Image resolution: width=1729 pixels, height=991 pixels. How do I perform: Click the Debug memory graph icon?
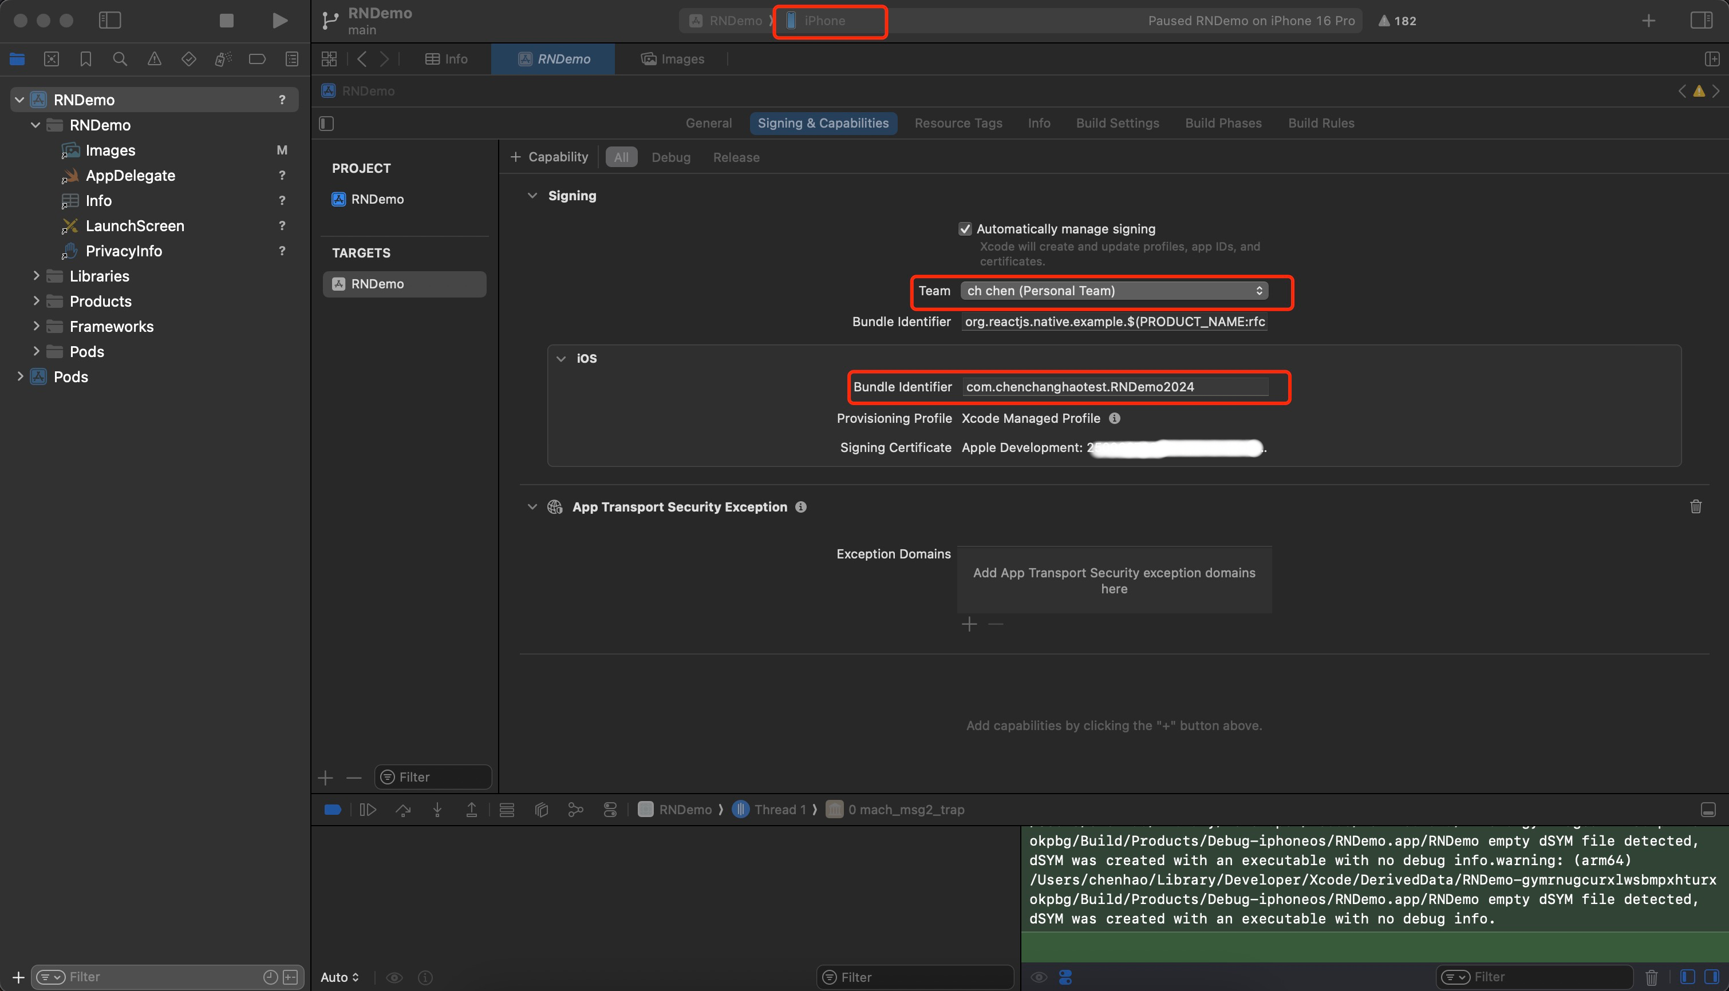pos(575,809)
